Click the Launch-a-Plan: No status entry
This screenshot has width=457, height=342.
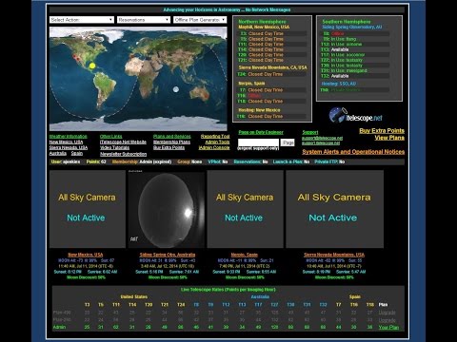pyautogui.click(x=291, y=161)
